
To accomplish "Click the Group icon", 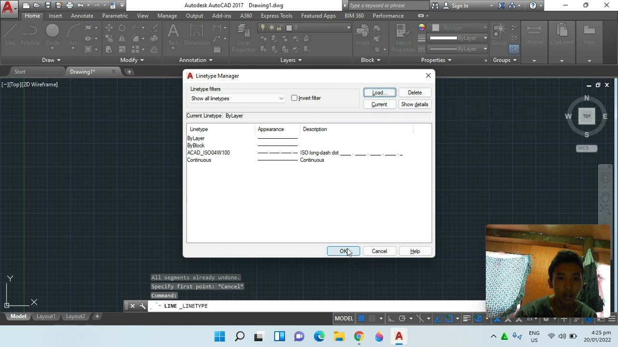I will pos(499,35).
